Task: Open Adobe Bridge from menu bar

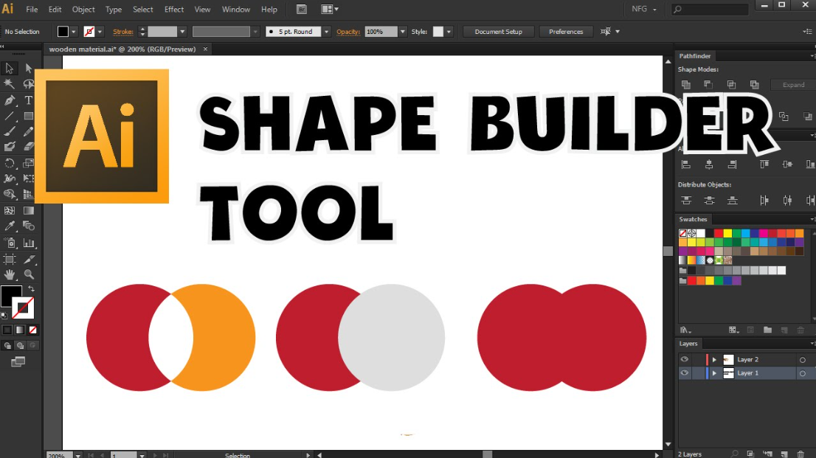Action: coord(301,10)
